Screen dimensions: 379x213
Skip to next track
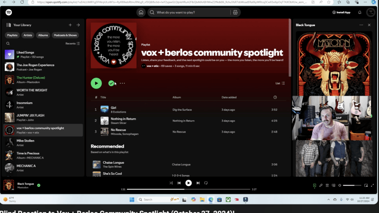click(198, 183)
